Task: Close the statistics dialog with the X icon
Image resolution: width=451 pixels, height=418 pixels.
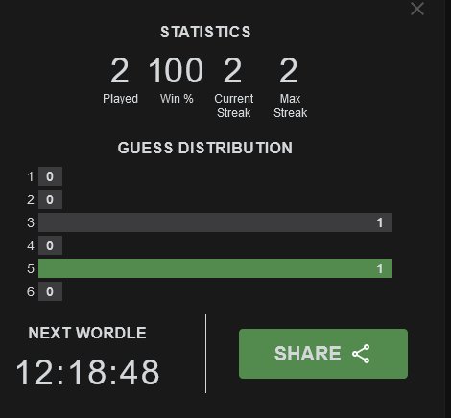Action: pos(417,9)
